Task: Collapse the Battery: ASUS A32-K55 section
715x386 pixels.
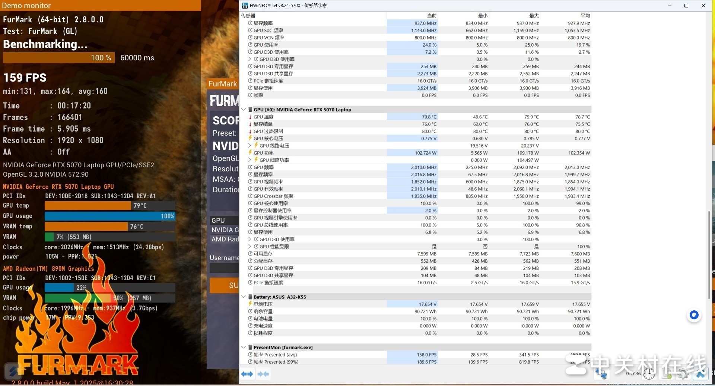Action: click(244, 297)
